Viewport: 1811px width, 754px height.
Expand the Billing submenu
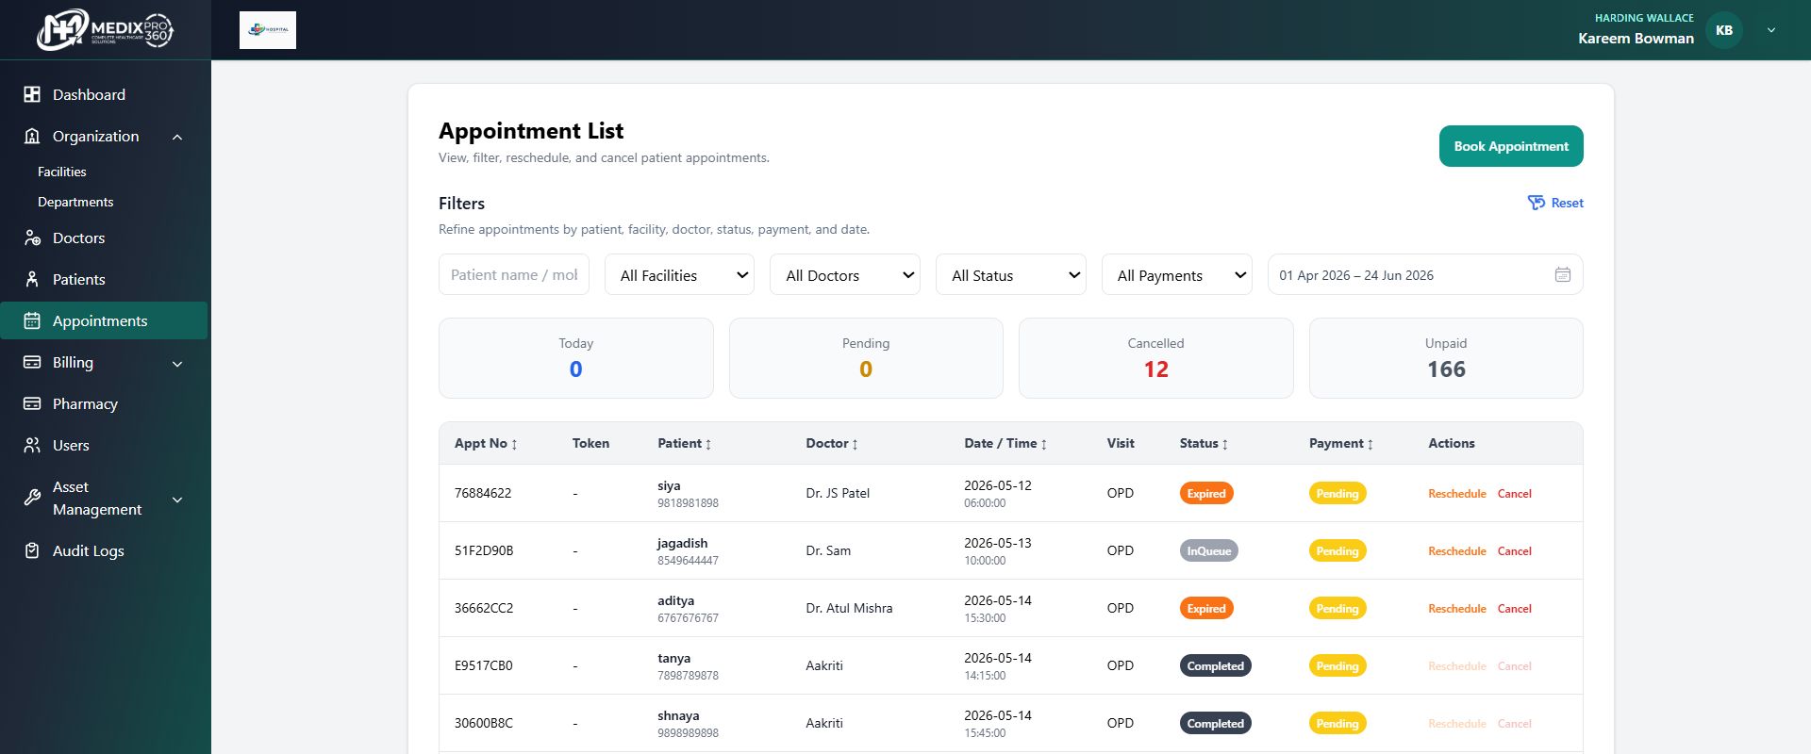point(177,363)
